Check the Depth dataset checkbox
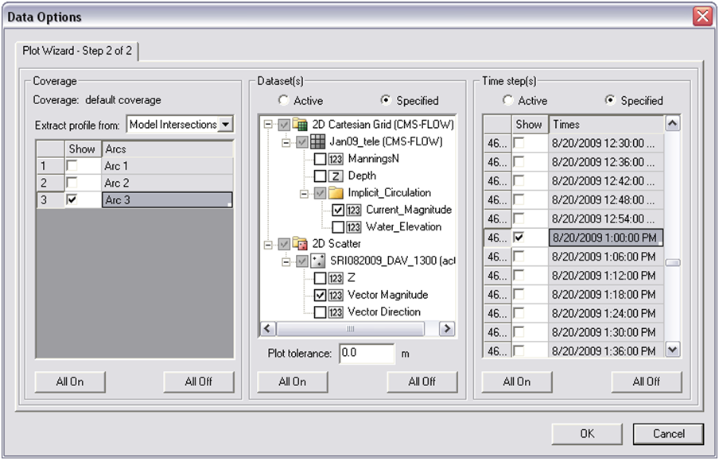Image resolution: width=719 pixels, height=460 pixels. click(320, 176)
